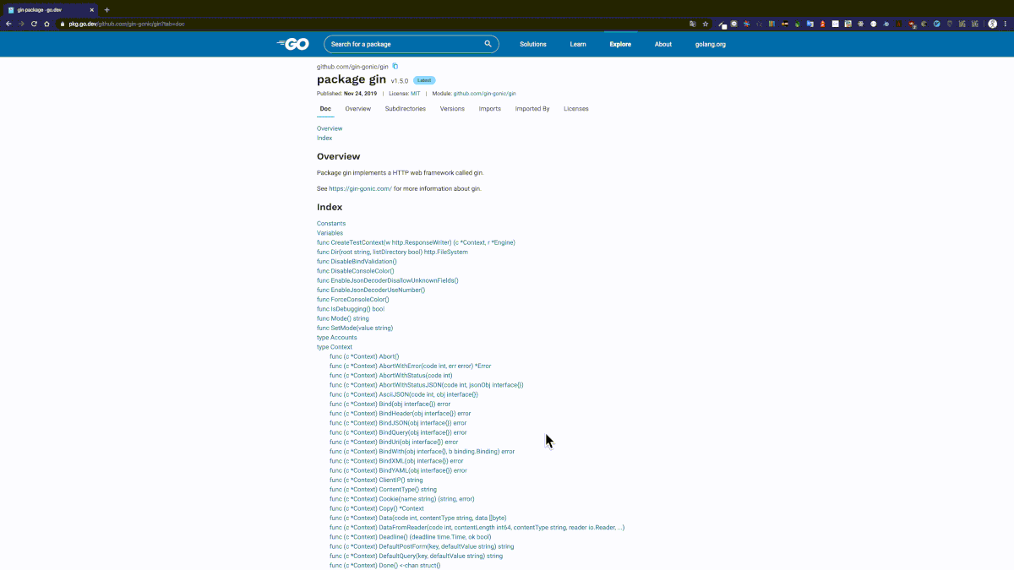Open the About nav item
Image resolution: width=1014 pixels, height=570 pixels.
(x=663, y=44)
